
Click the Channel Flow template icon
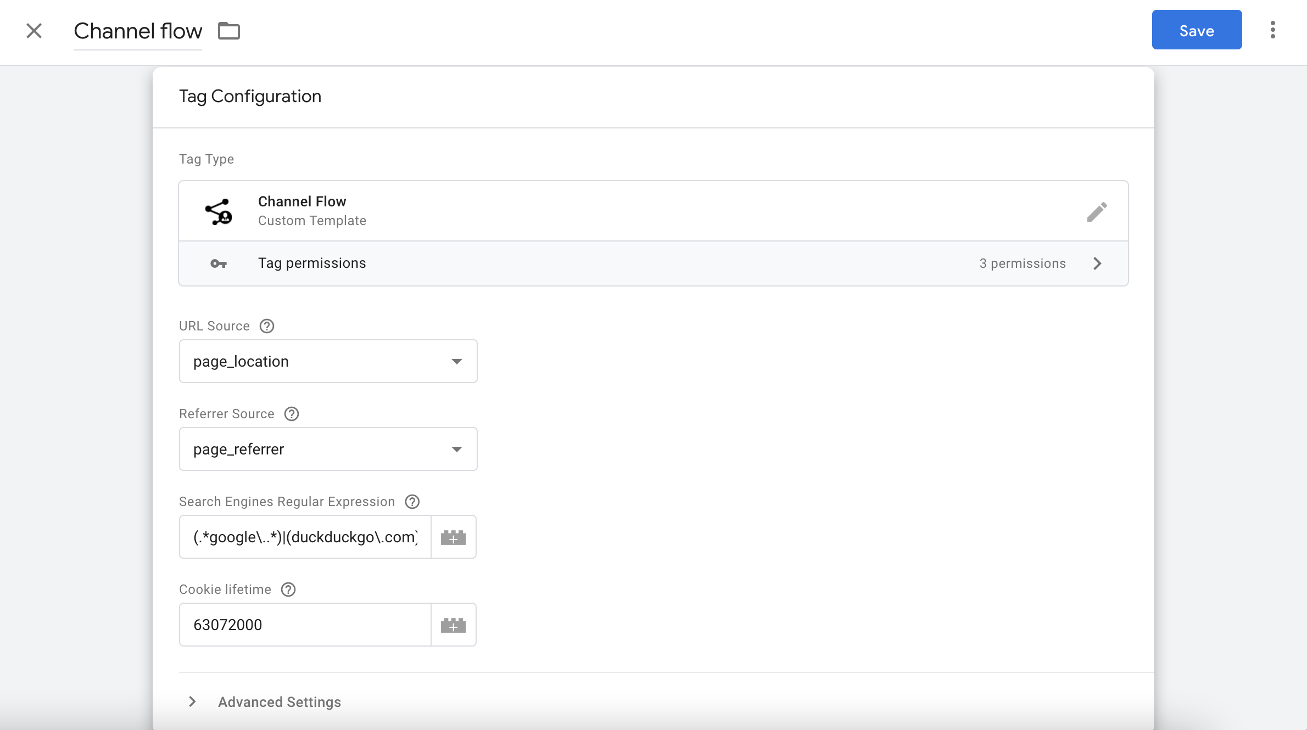(219, 211)
